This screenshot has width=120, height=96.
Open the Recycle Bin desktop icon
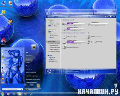point(116,86)
